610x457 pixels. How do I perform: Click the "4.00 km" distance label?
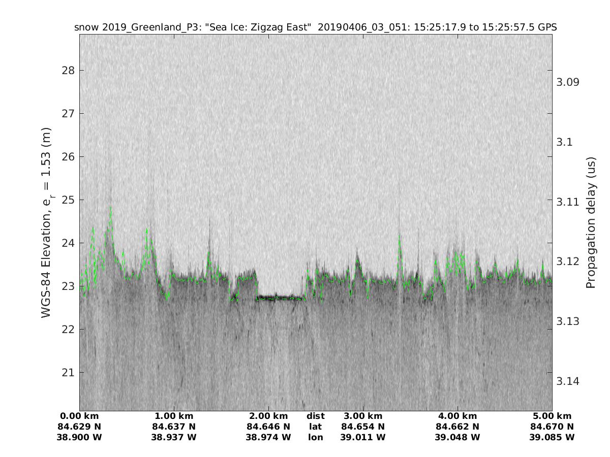coord(457,416)
